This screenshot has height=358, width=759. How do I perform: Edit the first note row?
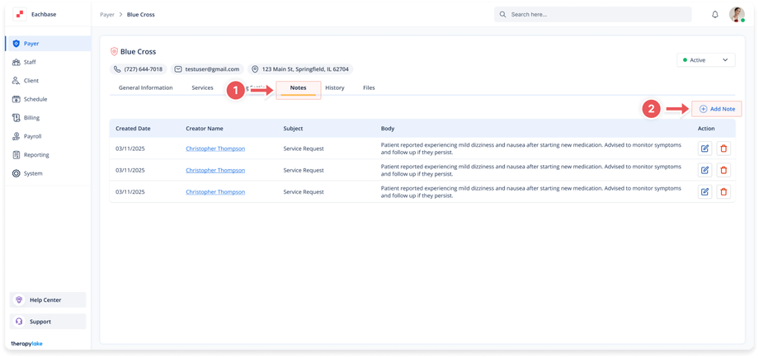[x=705, y=148]
